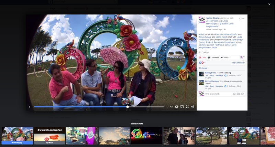Open post options ellipsis menu

(243, 19)
